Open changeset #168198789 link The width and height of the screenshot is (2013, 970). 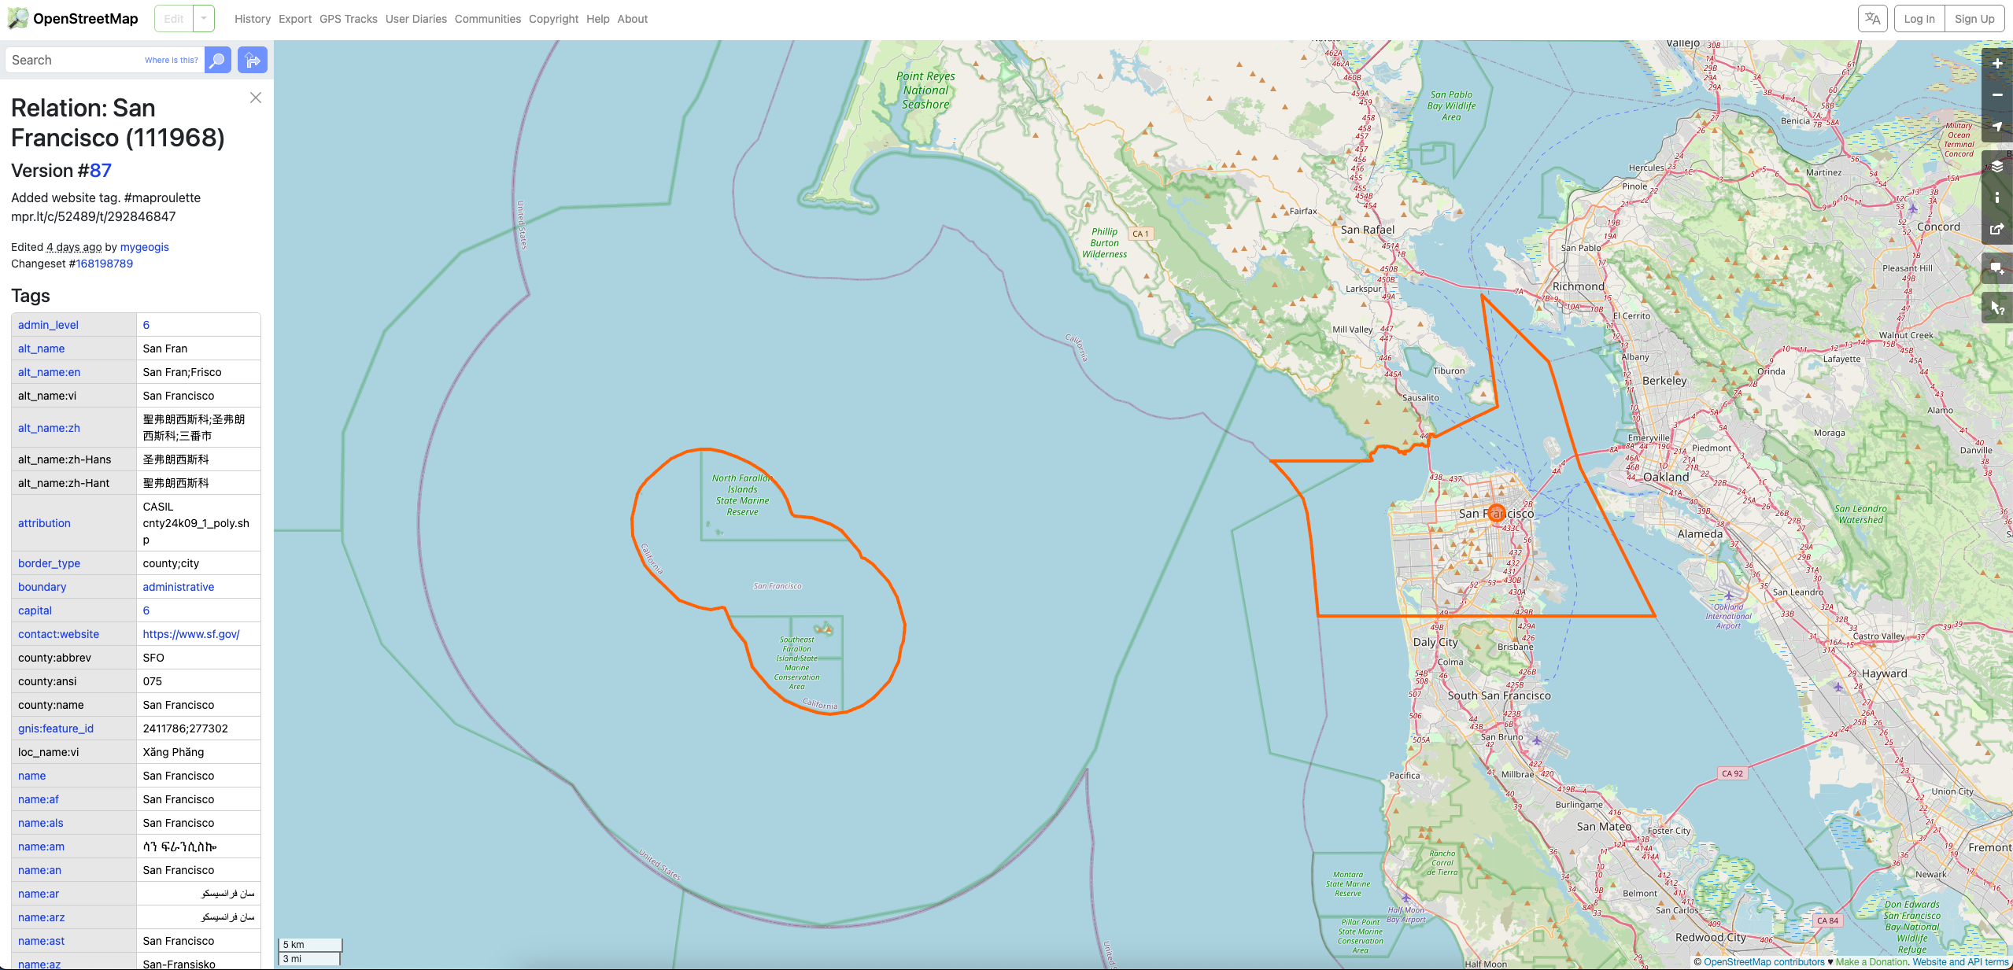click(x=105, y=264)
